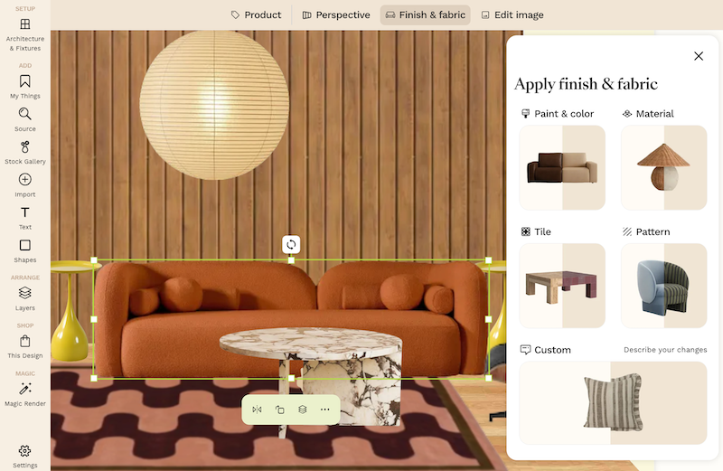Switch to the Perspective tab
The width and height of the screenshot is (723, 471).
336,14
